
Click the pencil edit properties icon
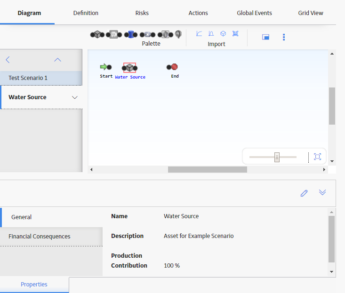pyautogui.click(x=304, y=193)
